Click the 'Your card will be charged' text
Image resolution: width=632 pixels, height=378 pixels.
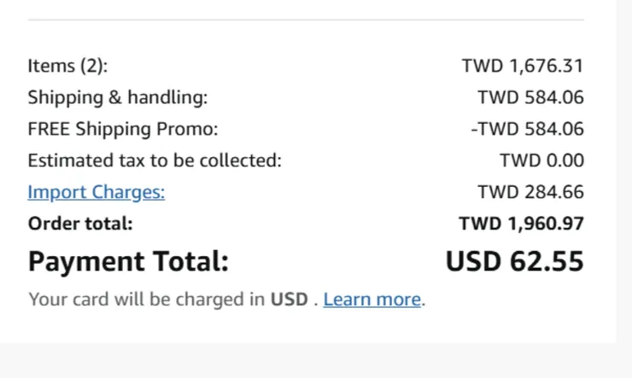click(147, 299)
